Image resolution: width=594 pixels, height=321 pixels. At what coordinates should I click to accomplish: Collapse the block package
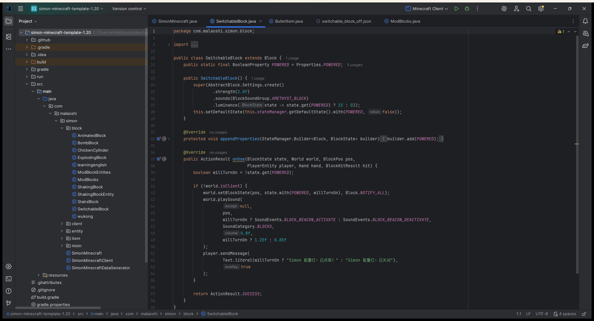[x=62, y=128]
